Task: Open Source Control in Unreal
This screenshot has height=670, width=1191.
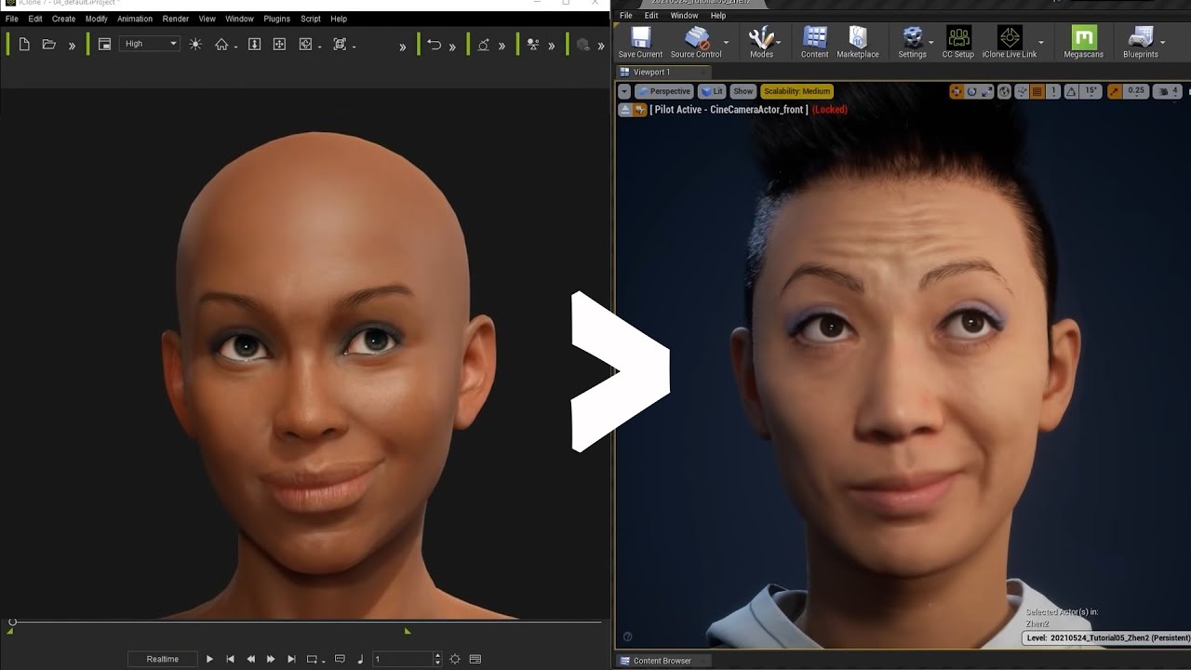Action: 696,43
